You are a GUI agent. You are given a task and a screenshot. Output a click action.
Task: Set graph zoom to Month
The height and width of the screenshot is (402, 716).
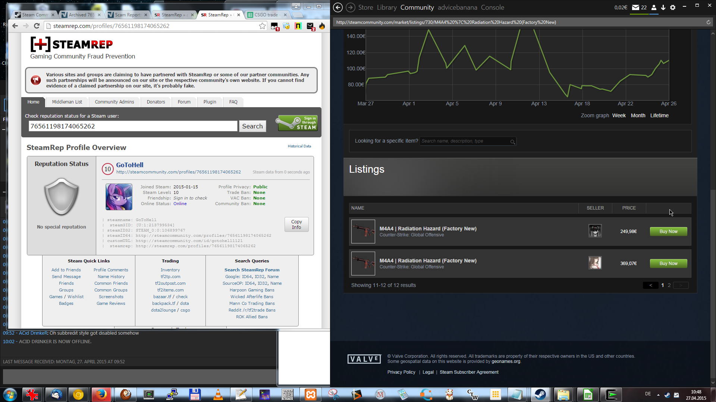pos(638,115)
